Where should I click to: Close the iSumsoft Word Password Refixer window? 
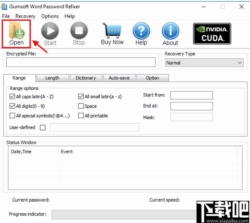pyautogui.click(x=242, y=7)
